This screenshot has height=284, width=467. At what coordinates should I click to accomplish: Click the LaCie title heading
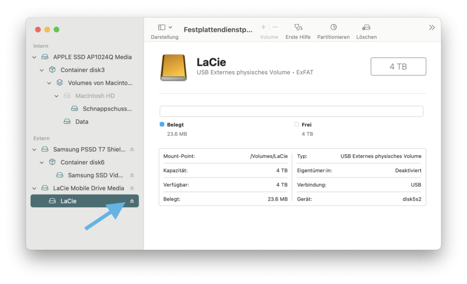pyautogui.click(x=211, y=62)
